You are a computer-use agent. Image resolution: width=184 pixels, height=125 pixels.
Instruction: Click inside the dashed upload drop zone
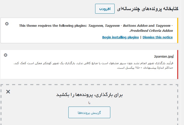pyautogui.click(x=89, y=105)
